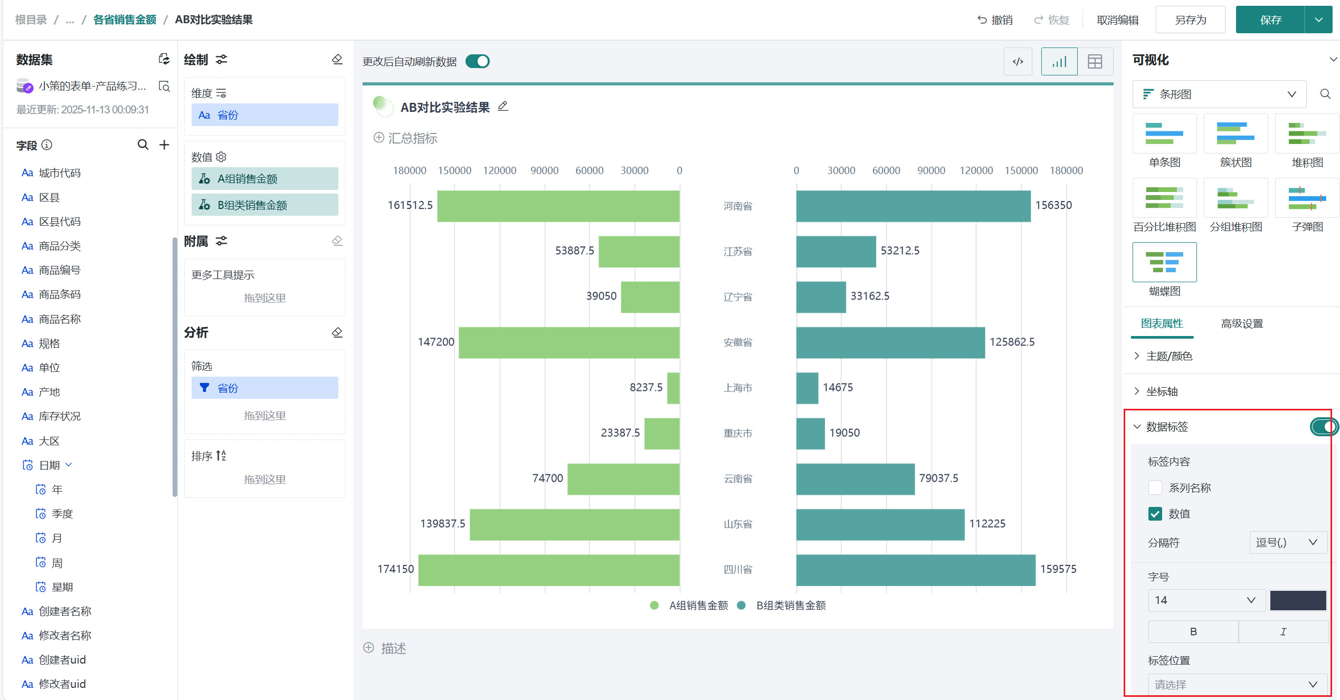Open the 条形图 chart type dropdown
This screenshot has height=700, width=1340.
[x=1219, y=94]
